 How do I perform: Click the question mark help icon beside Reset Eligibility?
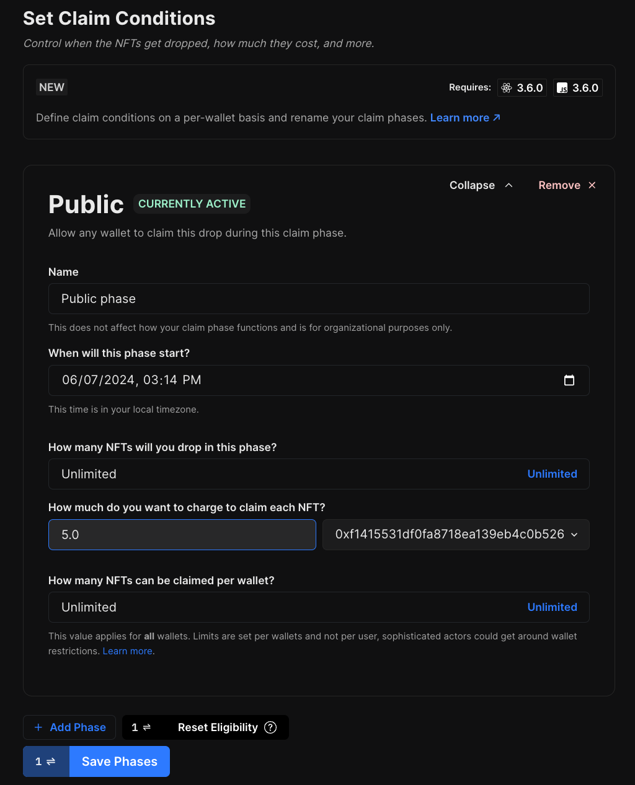coord(270,727)
